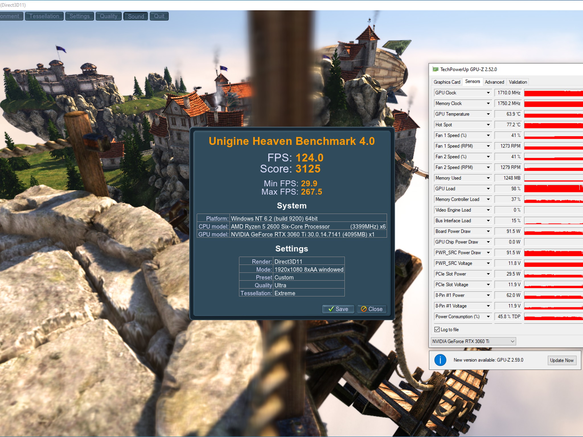Viewport: 583px width, 437px height.
Task: Click the 8-Pin #1 Power 62.0 W value
Action: pos(508,295)
